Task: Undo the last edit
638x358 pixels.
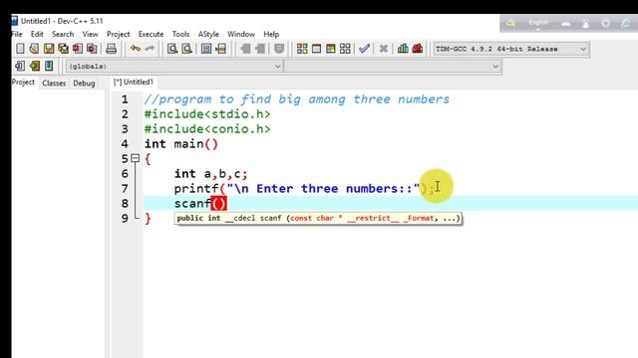Action: coord(136,49)
